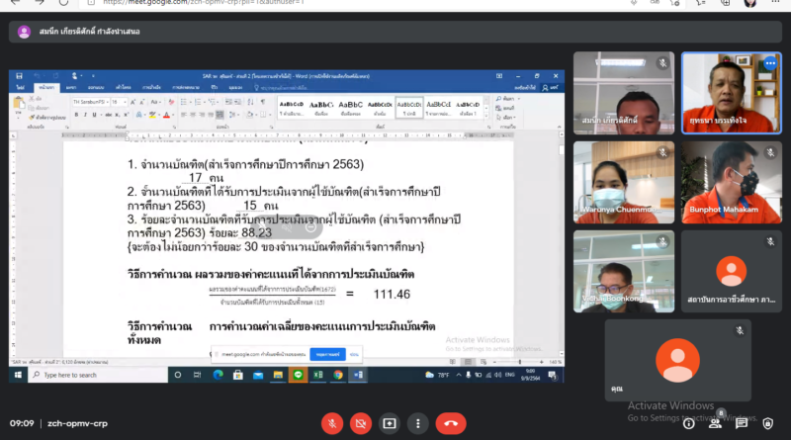Show the participants people panel
The height and width of the screenshot is (440, 791).
(x=714, y=423)
